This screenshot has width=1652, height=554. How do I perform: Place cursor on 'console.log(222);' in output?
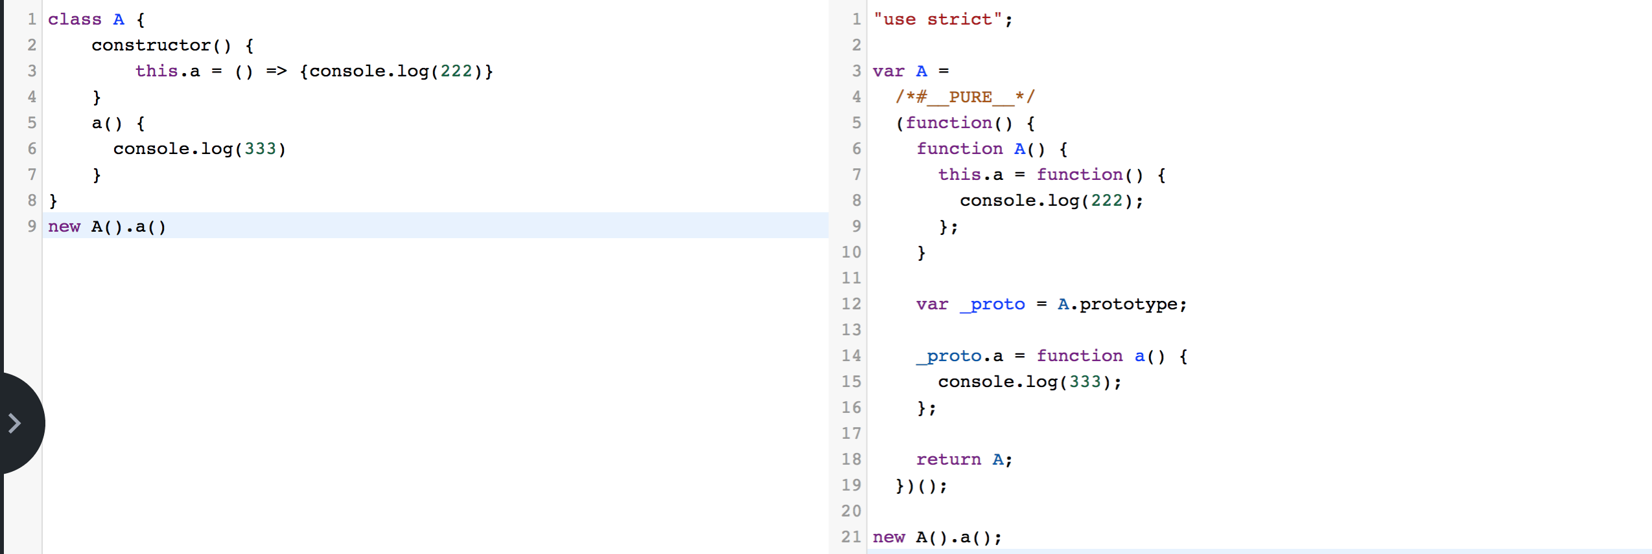(1052, 201)
